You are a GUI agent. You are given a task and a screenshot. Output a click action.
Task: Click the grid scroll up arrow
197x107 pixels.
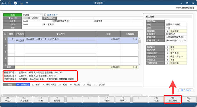(139, 38)
